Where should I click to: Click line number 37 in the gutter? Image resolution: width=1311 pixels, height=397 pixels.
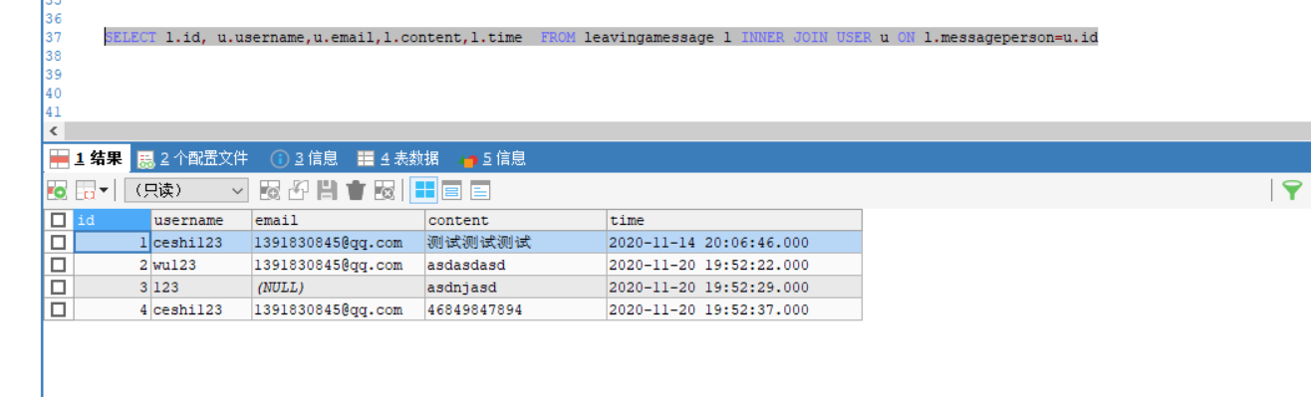53,38
